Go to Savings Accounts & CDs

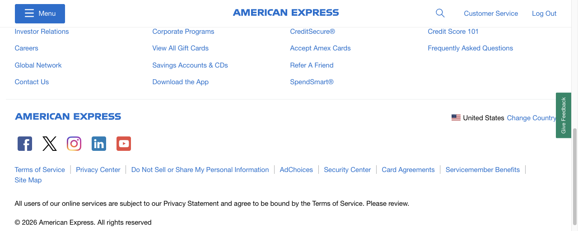point(190,65)
